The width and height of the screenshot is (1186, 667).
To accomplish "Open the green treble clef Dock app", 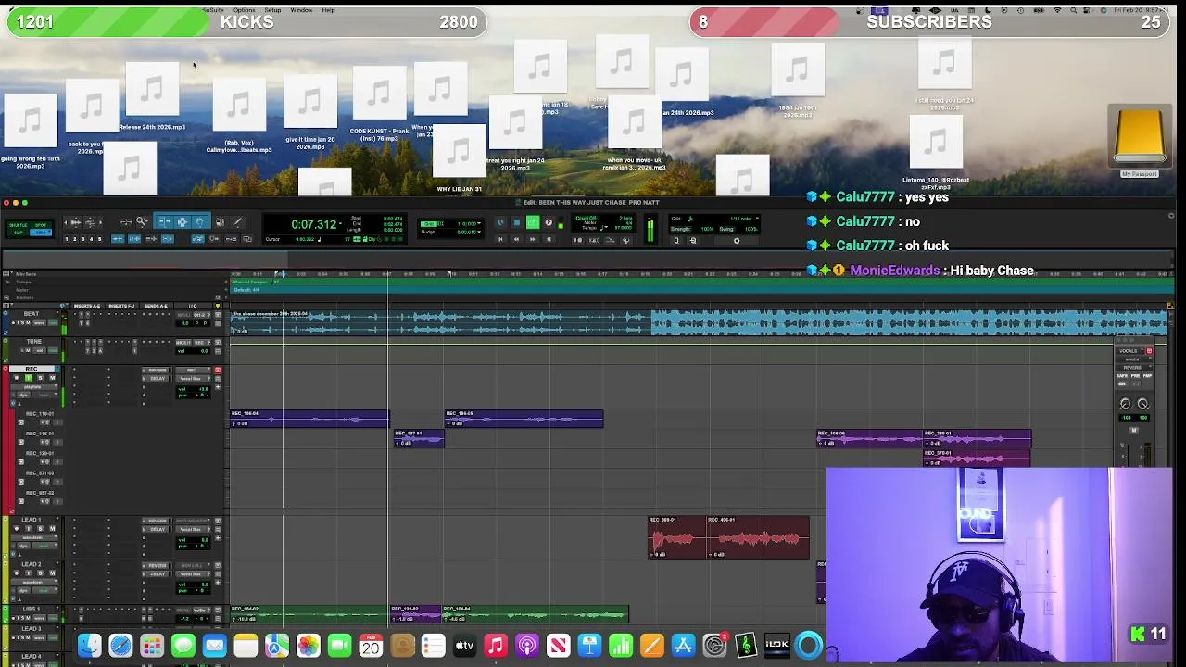I will click(x=746, y=646).
